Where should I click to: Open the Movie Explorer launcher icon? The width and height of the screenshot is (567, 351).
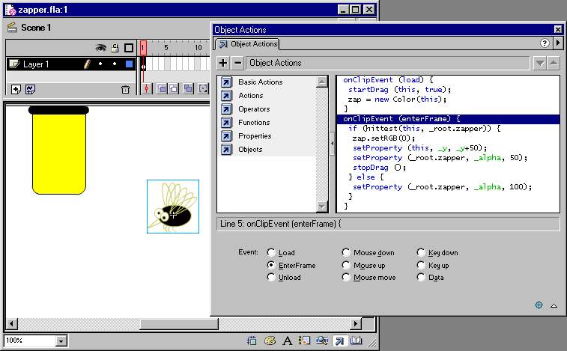[x=321, y=341]
